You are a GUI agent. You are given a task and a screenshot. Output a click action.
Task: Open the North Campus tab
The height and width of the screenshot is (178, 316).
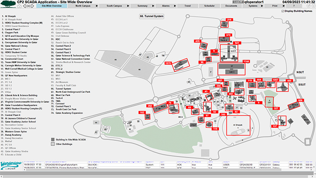coord(83,6)
